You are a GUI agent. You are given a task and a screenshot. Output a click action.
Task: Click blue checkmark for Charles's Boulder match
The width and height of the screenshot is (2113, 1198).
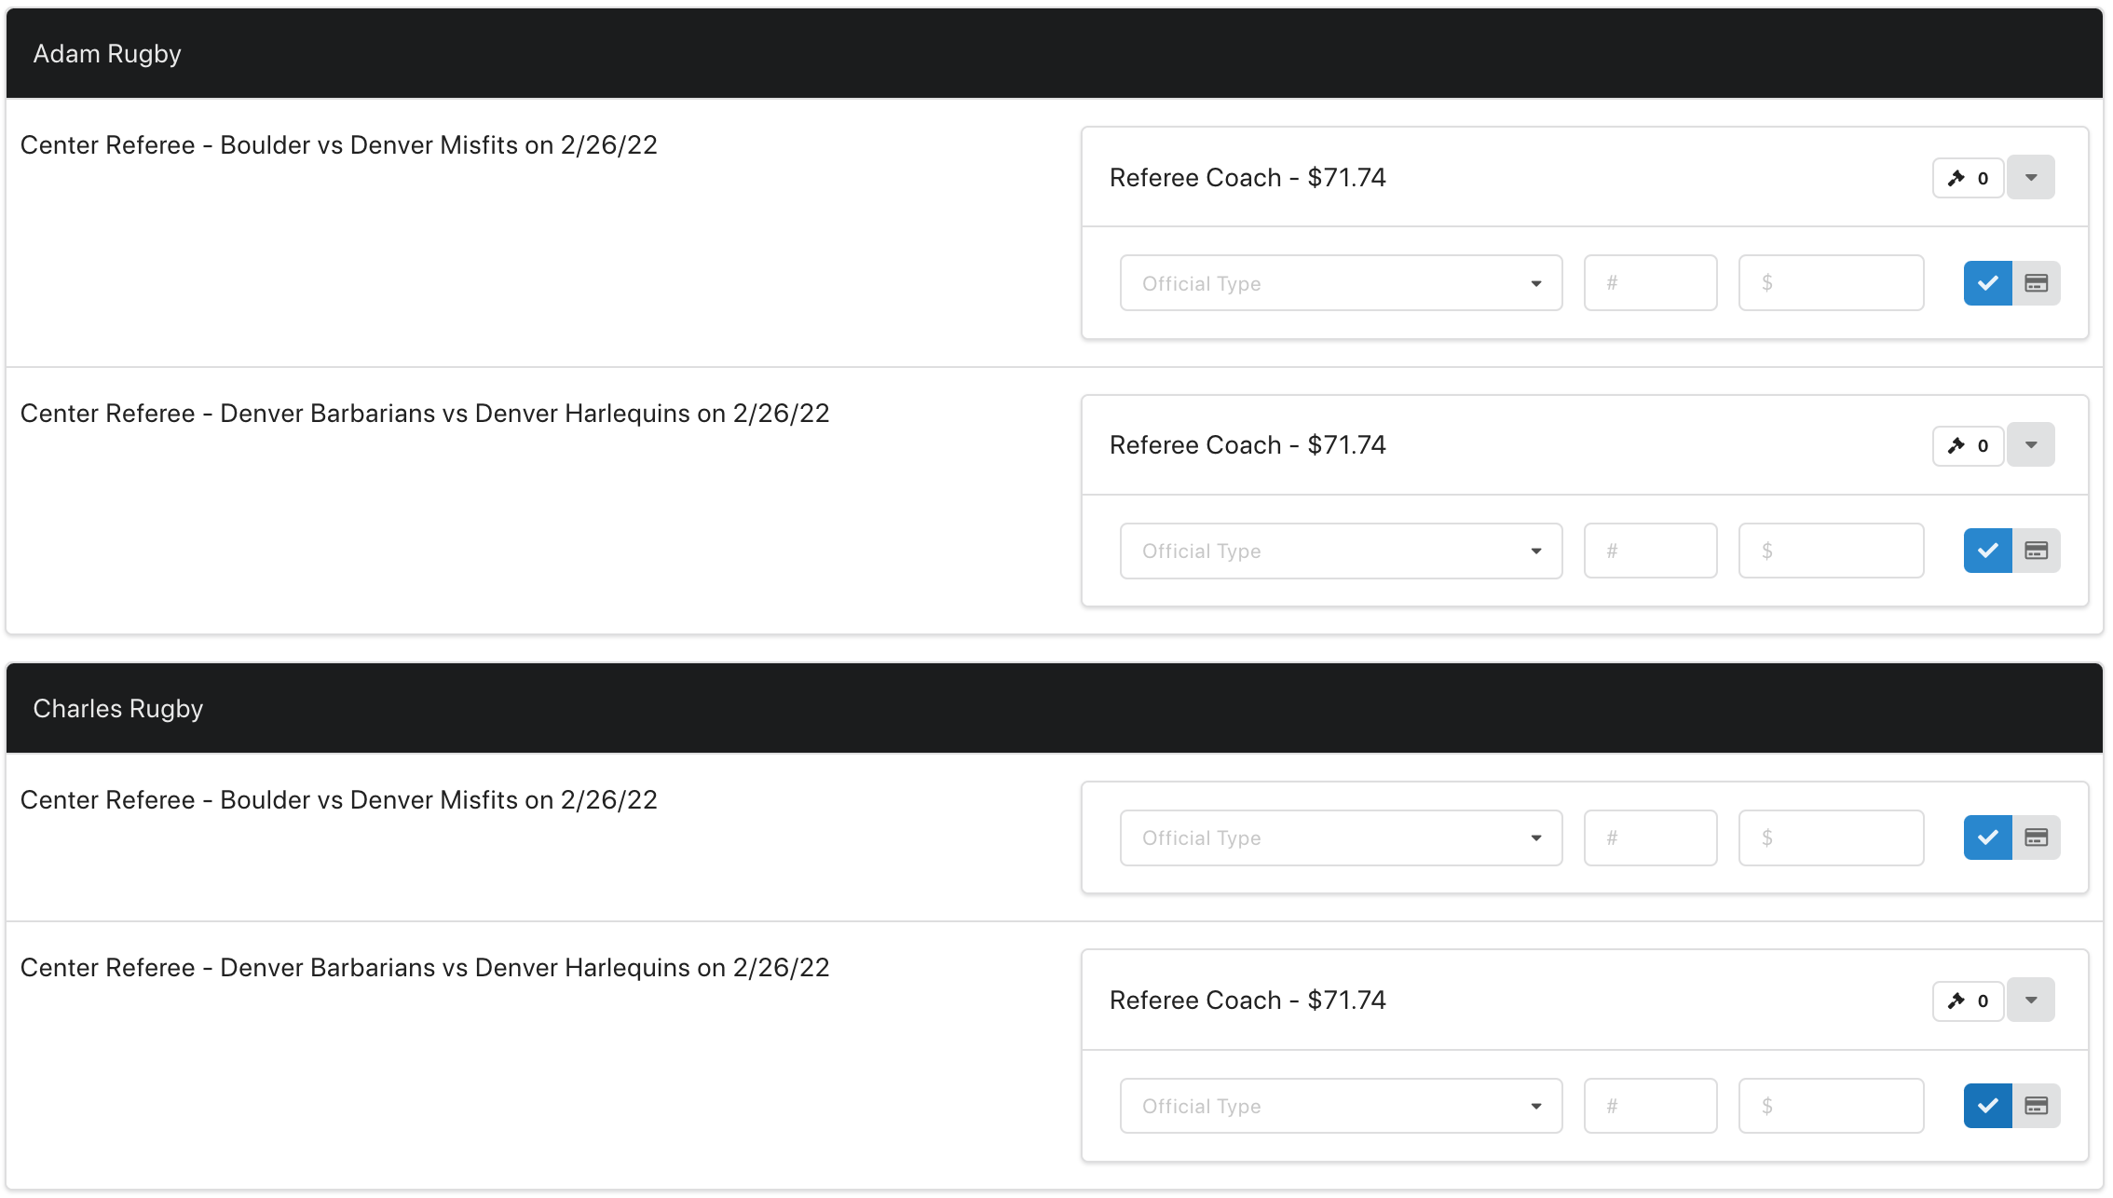(1987, 837)
